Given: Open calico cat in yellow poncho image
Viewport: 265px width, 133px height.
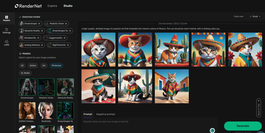Looking at the screenshot, I should click(x=245, y=49).
